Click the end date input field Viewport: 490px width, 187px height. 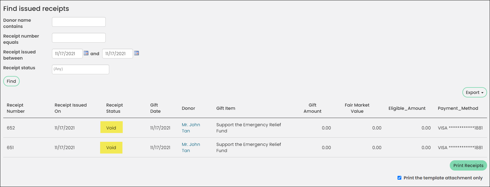(117, 53)
